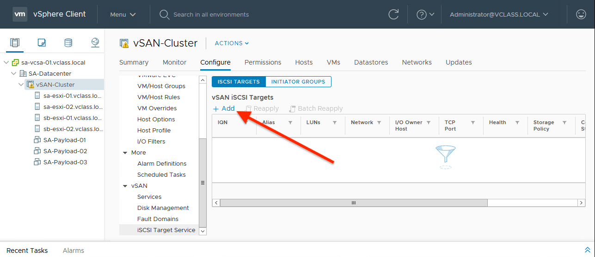
Task: Collapse the SA-Datacenter tree node
Action: click(14, 73)
